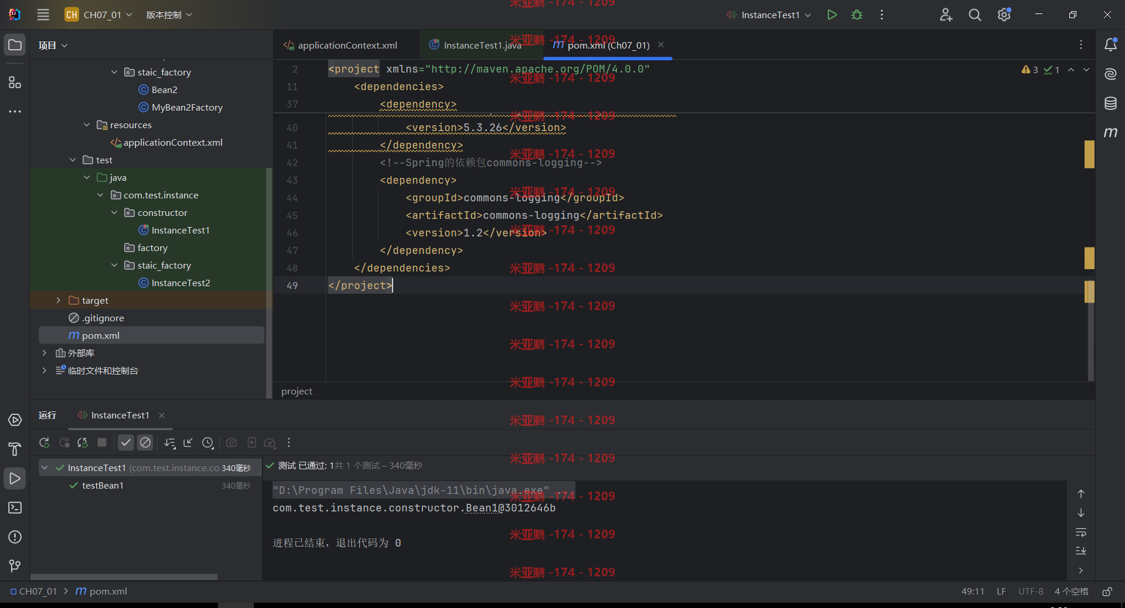The width and height of the screenshot is (1125, 608).
Task: Open the Services tool window icon
Action: pos(15,420)
